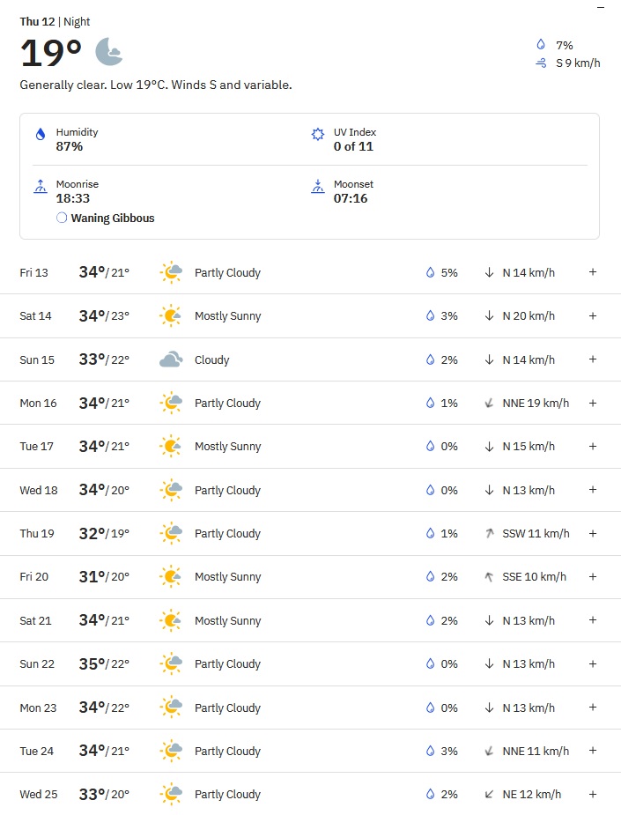Screen dimensions: 621x815
Task: Click the Moonrise icon
Action: (40, 186)
